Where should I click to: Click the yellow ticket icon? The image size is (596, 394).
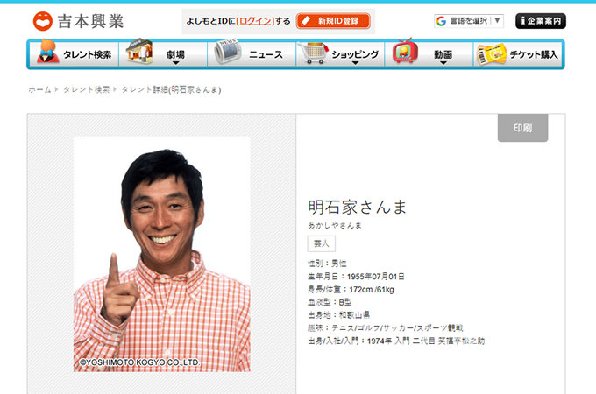click(x=491, y=54)
